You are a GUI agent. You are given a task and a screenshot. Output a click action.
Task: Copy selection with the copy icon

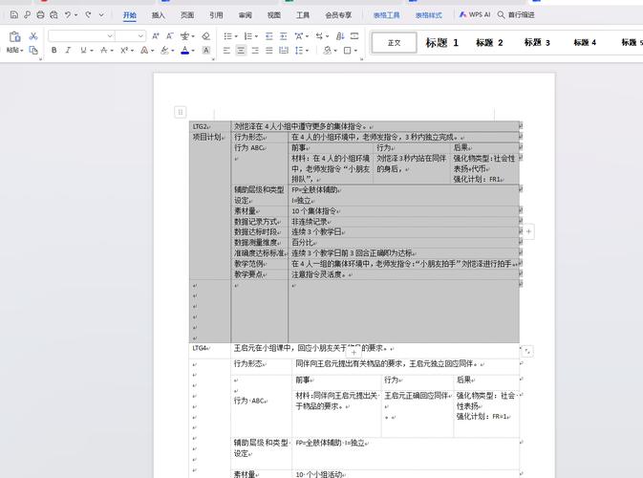(x=33, y=50)
